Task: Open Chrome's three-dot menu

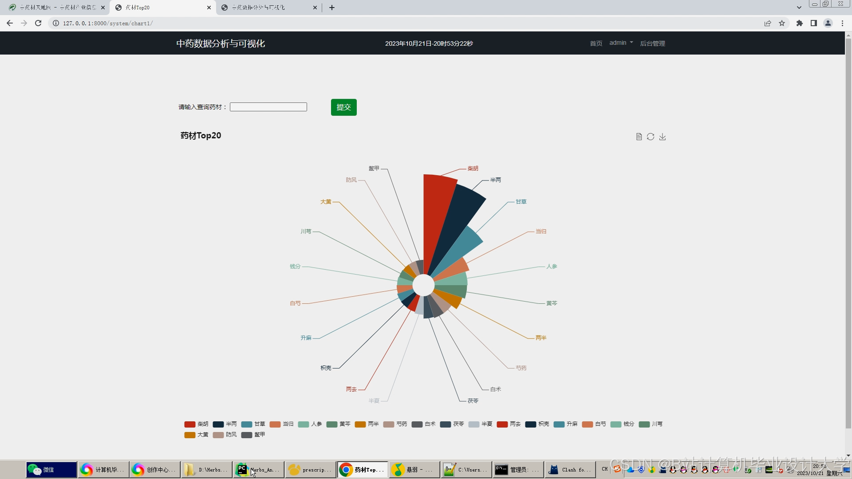Action: [x=842, y=23]
